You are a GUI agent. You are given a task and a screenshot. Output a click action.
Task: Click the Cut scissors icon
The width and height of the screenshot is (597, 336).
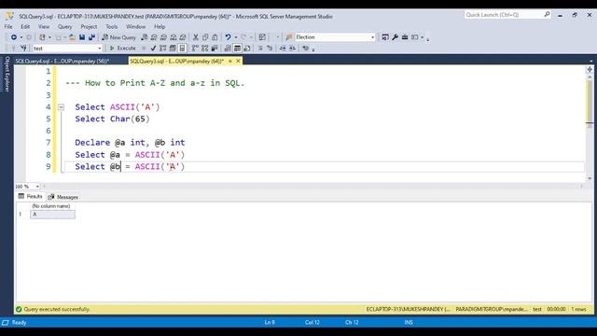(196, 37)
